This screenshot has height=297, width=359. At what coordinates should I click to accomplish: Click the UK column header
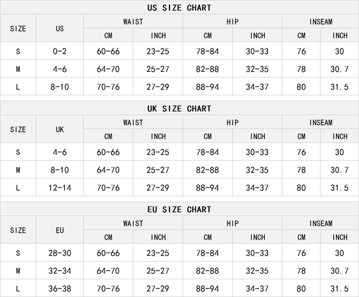[x=60, y=129]
